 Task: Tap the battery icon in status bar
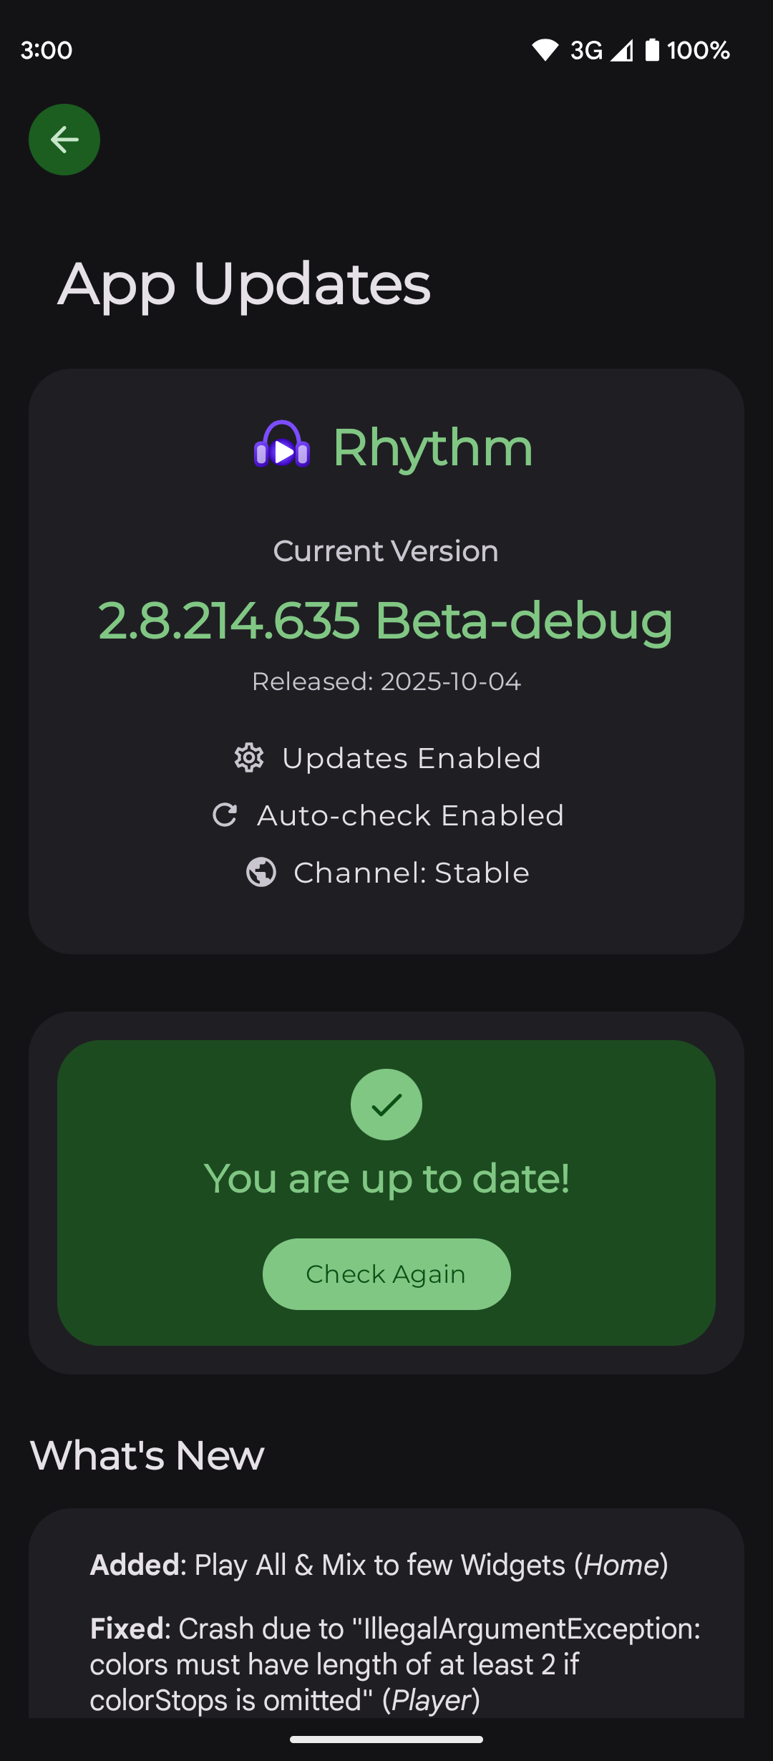(x=652, y=50)
